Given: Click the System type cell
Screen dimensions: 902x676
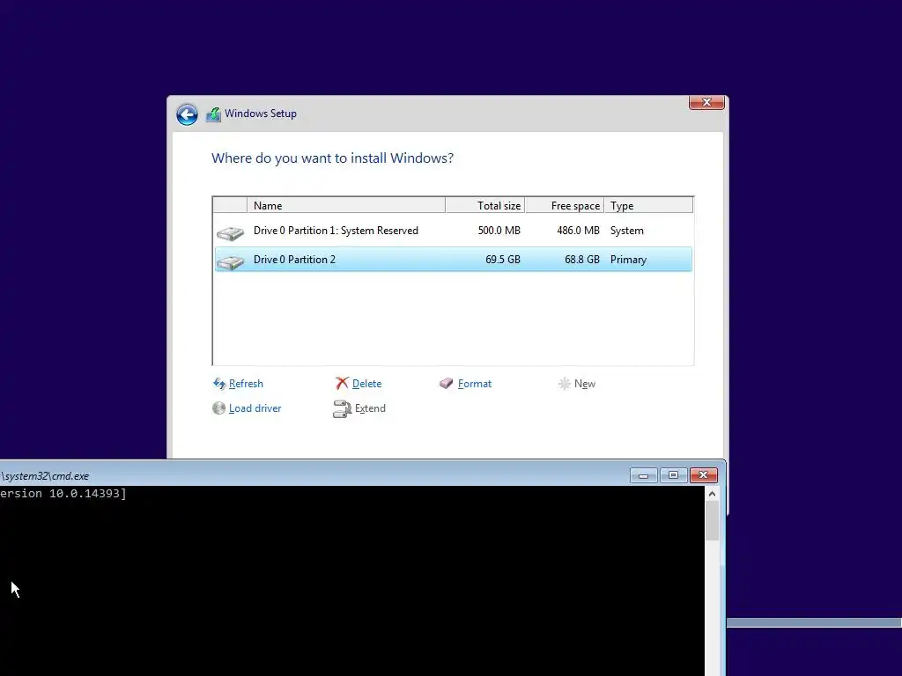Looking at the screenshot, I should [626, 231].
